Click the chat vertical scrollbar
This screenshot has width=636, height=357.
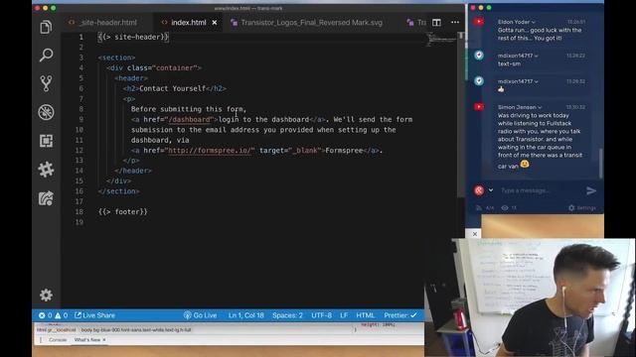(x=600, y=164)
